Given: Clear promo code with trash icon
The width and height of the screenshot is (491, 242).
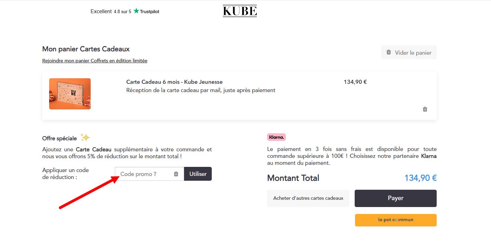Looking at the screenshot, I should point(176,174).
